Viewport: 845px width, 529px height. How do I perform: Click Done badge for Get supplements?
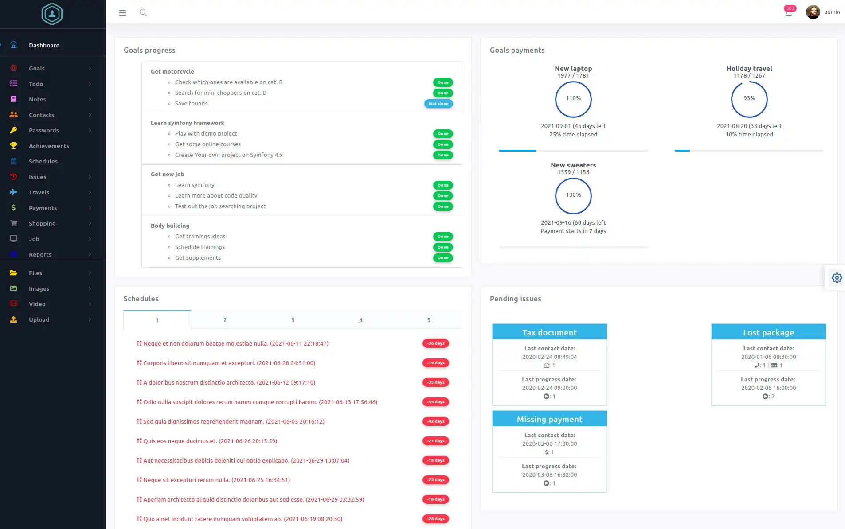point(443,258)
